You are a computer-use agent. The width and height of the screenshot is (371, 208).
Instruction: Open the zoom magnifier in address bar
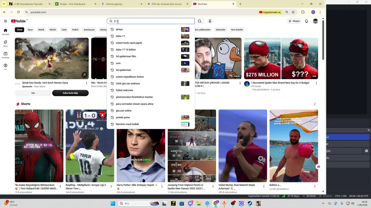pos(287,12)
